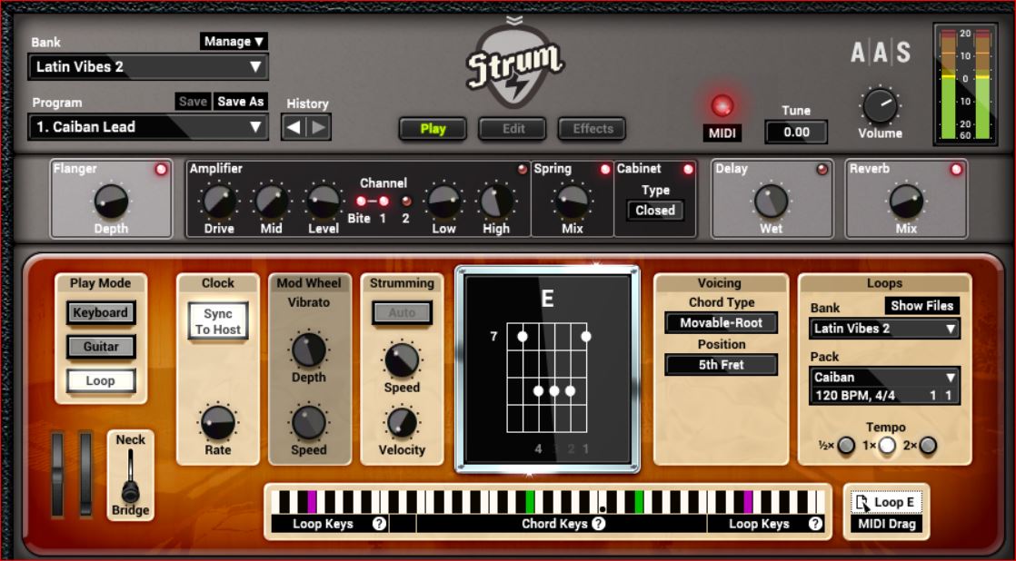
Task: Open the Caiban loop pack dropdown
Action: coord(884,378)
